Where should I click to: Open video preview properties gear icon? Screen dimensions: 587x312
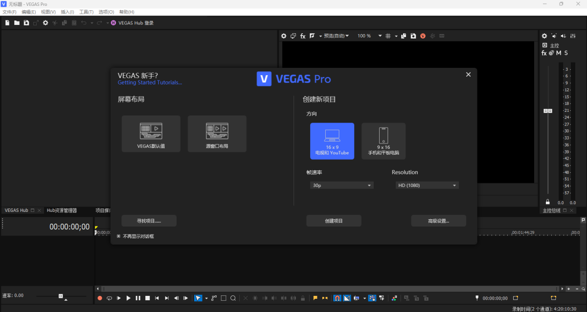point(284,36)
